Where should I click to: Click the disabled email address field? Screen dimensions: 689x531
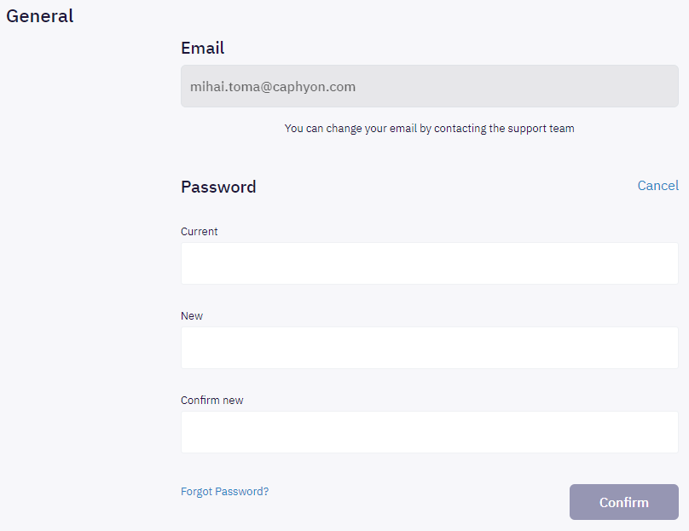[429, 86]
